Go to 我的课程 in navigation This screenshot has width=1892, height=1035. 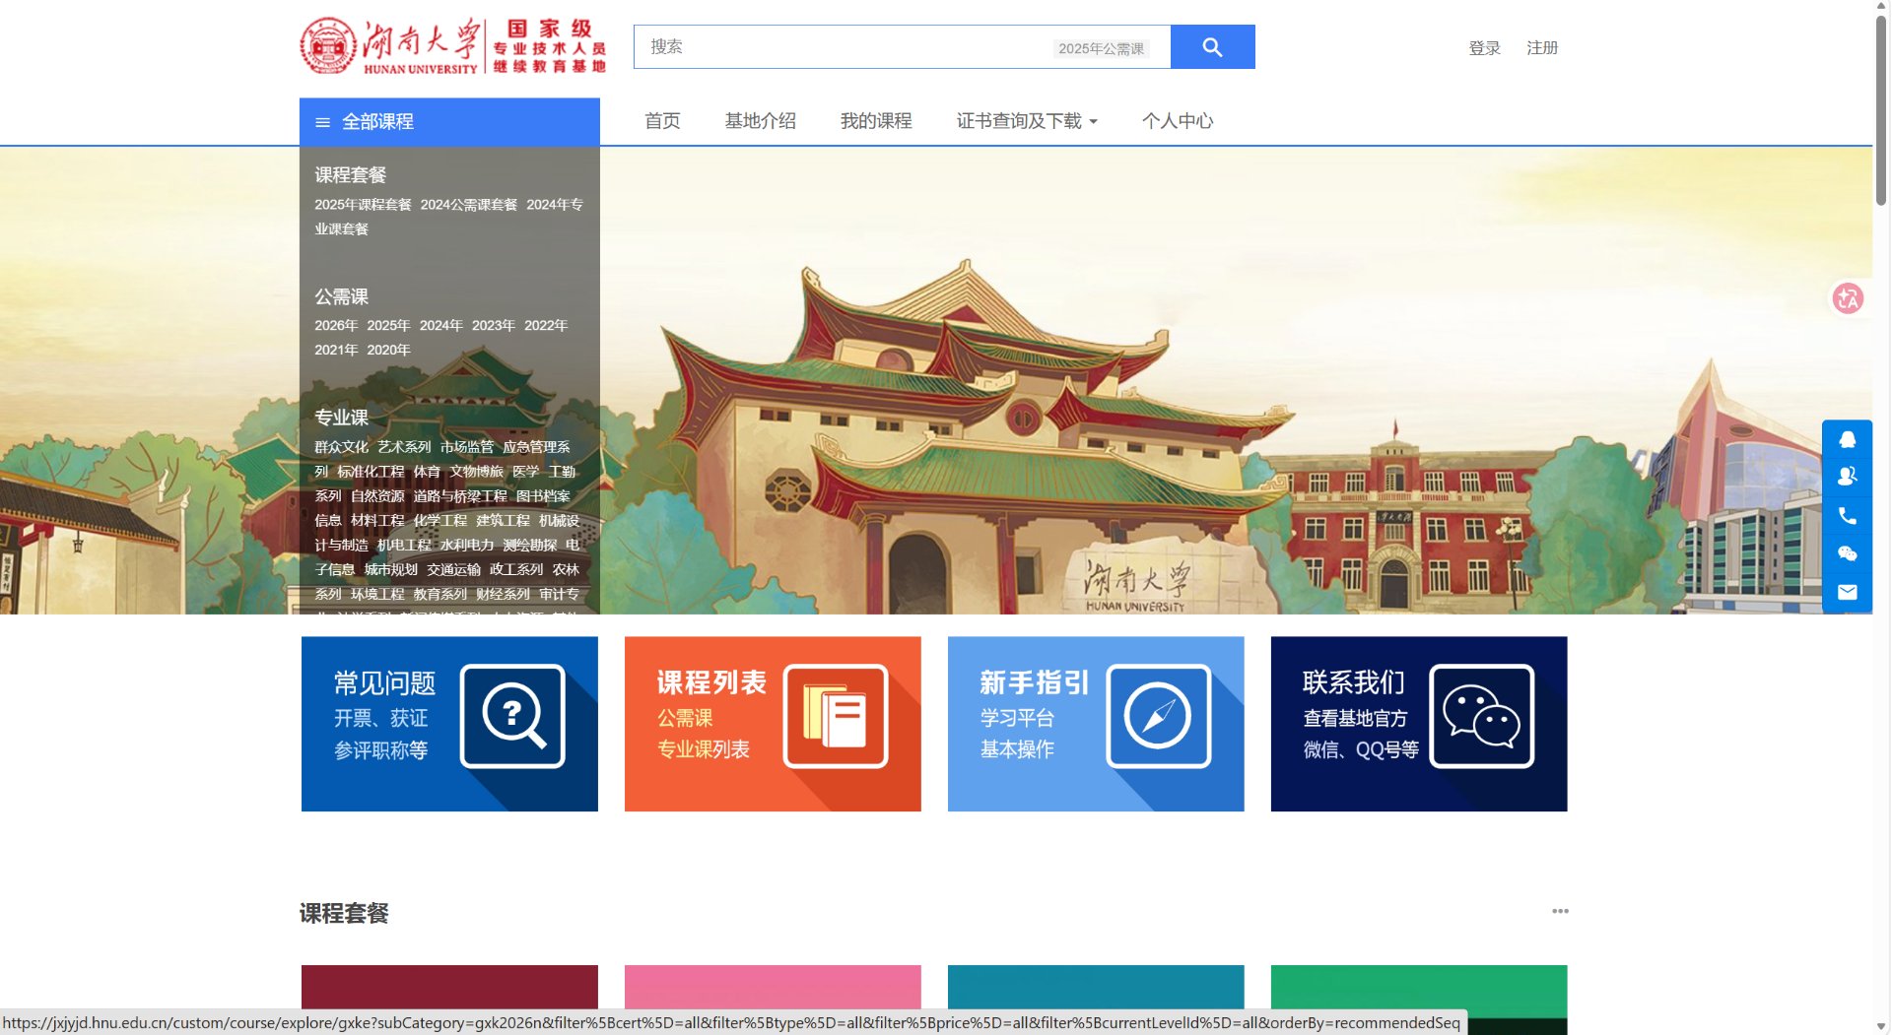tap(876, 121)
